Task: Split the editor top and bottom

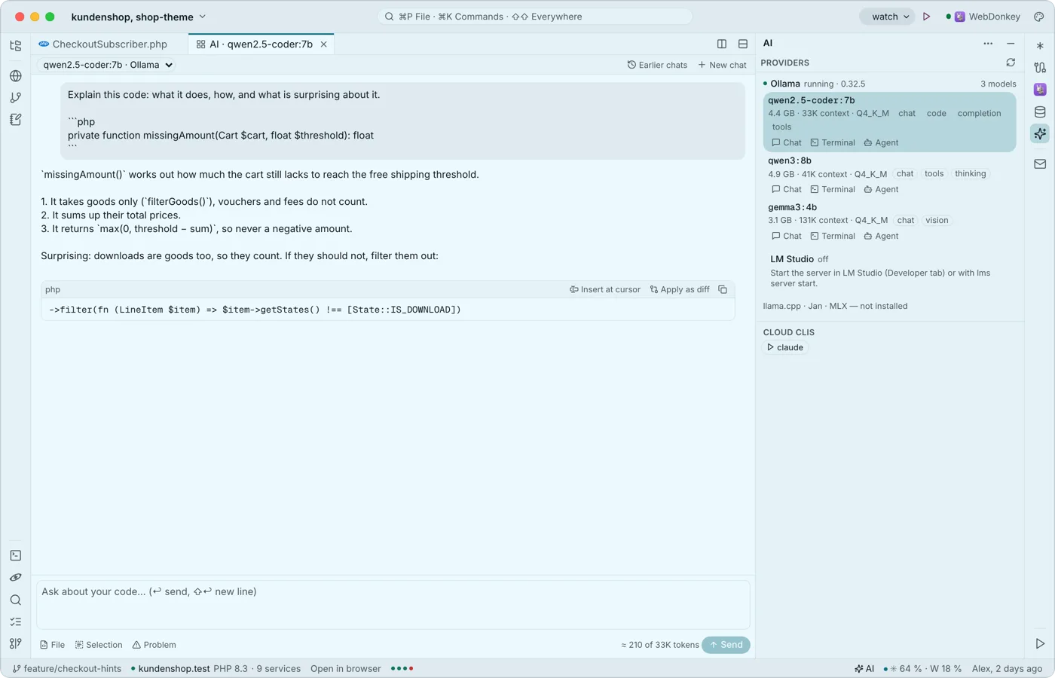Action: click(743, 44)
